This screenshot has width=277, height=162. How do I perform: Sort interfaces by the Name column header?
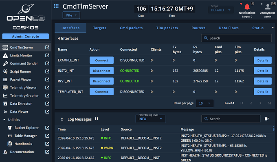pyautogui.click(x=62, y=50)
